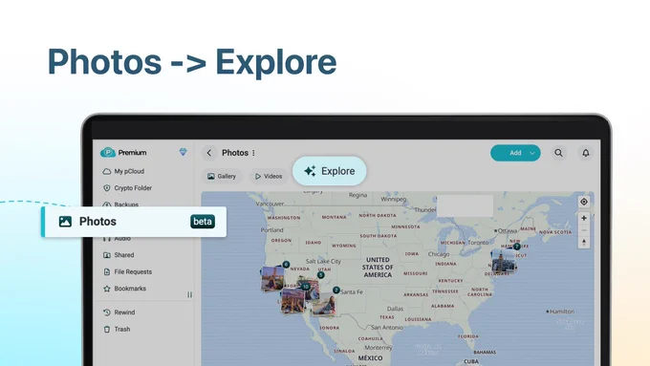Open the photo cluster near Santa Fe
Screen dimensions: 650x366
324,305
